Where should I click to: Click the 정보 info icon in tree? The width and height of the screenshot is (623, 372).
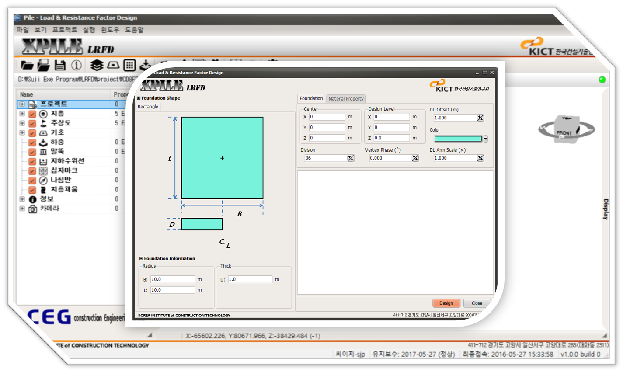[x=33, y=199]
